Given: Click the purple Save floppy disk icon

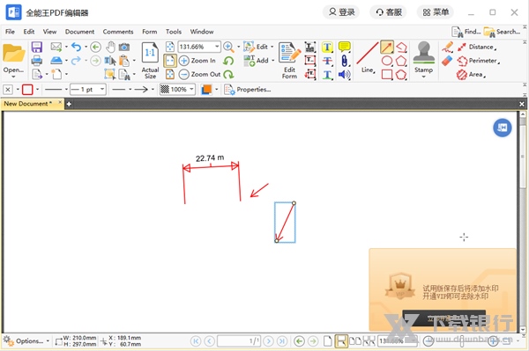Looking at the screenshot, I should [37, 47].
